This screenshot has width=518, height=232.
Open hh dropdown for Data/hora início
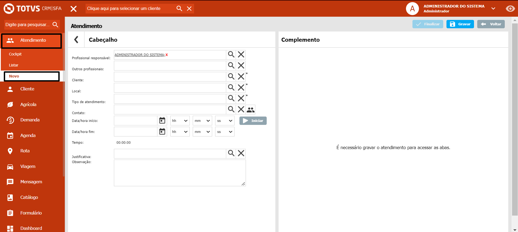[180, 121]
